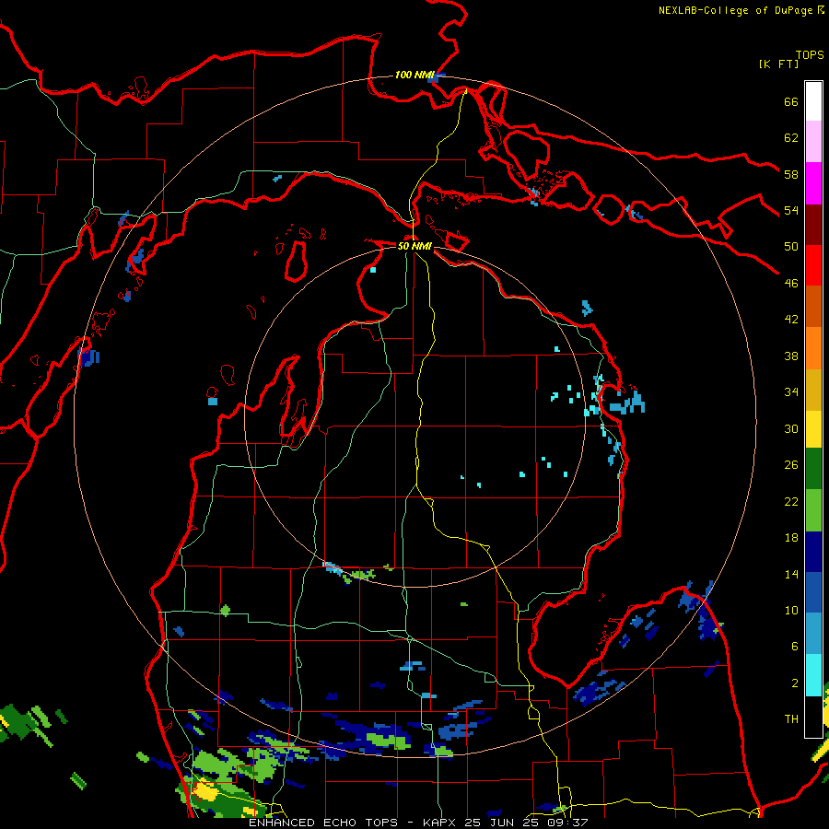829x829 pixels.
Task: Select legend value 46
Action: pos(791,284)
